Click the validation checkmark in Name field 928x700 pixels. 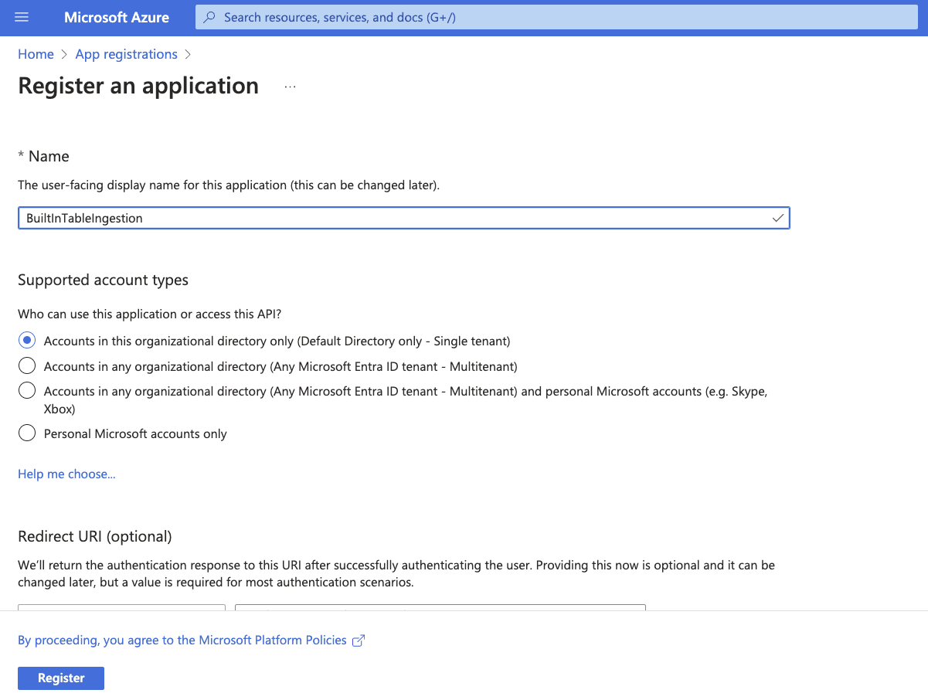[x=777, y=219]
